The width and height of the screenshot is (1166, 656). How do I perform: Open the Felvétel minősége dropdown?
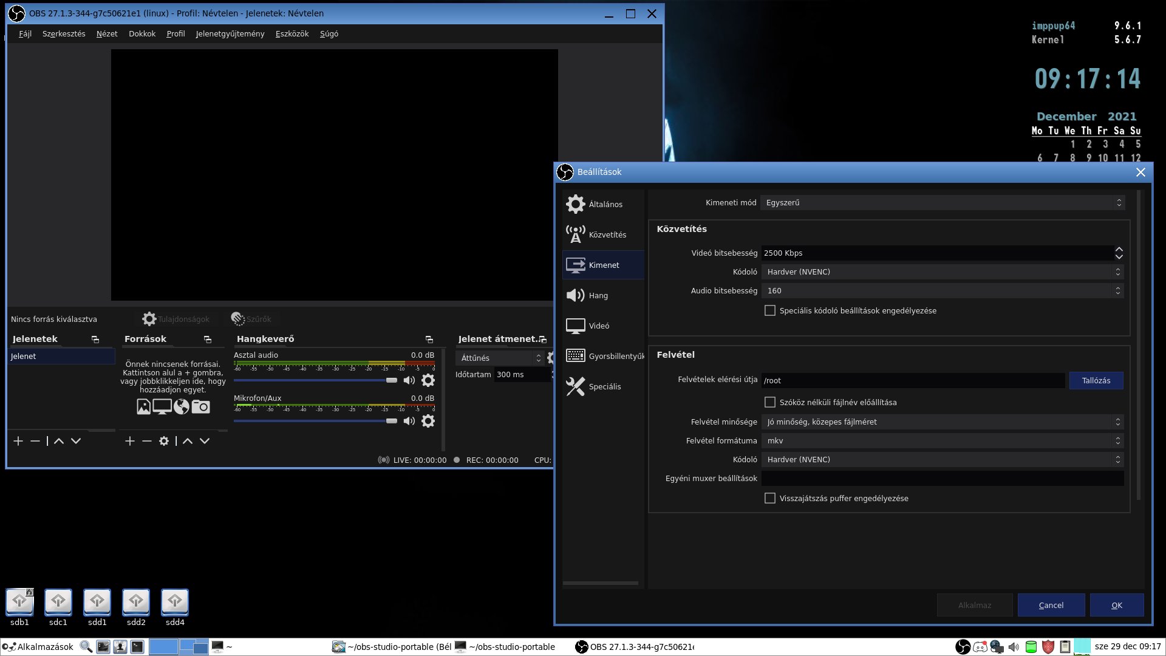943,422
